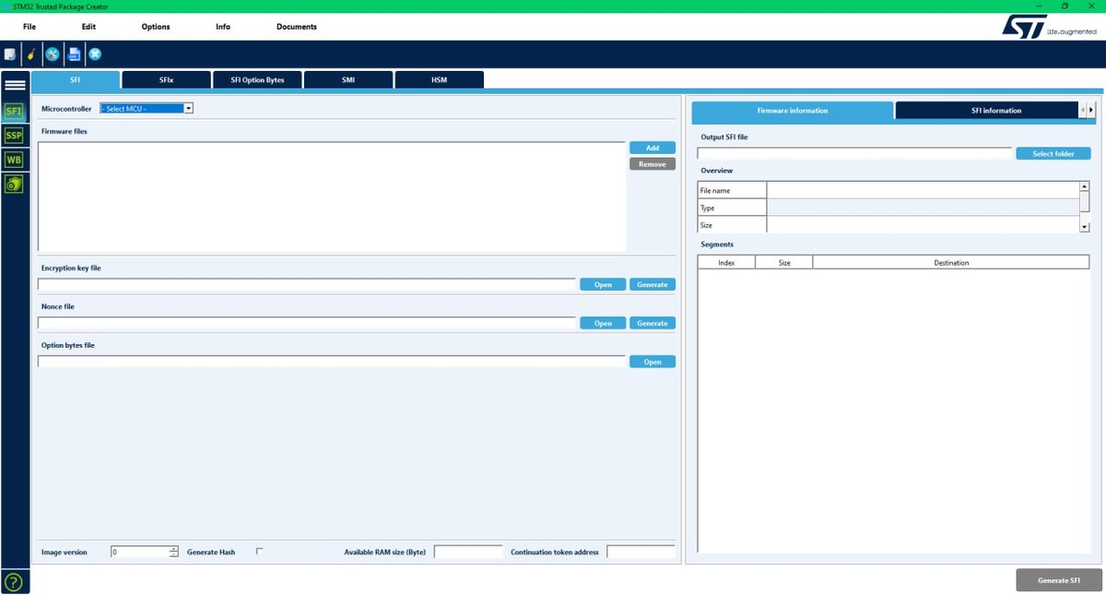Decrease Image version with the down spinner
Image resolution: width=1106 pixels, height=595 pixels.
coord(173,554)
